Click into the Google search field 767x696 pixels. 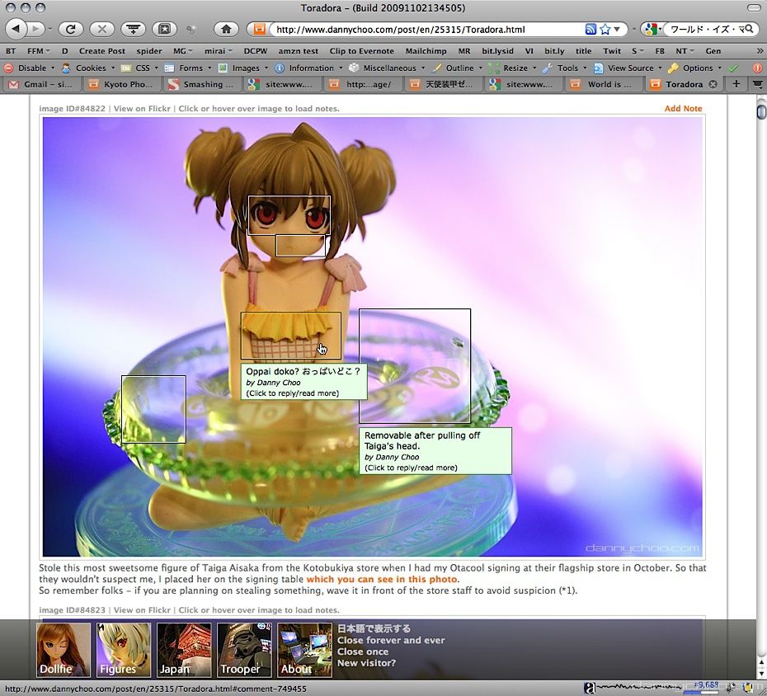(705, 30)
